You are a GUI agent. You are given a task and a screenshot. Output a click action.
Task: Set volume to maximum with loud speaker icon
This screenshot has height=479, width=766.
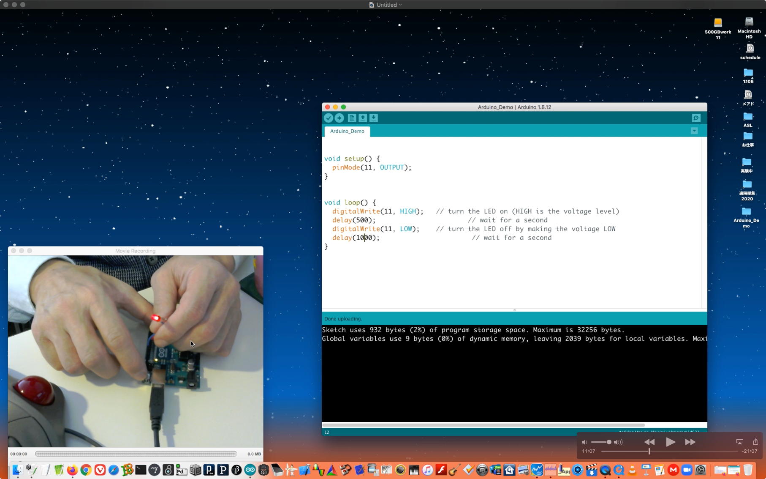618,442
